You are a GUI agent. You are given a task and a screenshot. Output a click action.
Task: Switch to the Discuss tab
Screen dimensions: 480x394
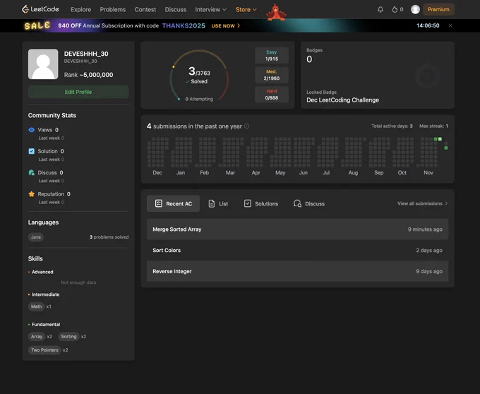[x=309, y=203]
